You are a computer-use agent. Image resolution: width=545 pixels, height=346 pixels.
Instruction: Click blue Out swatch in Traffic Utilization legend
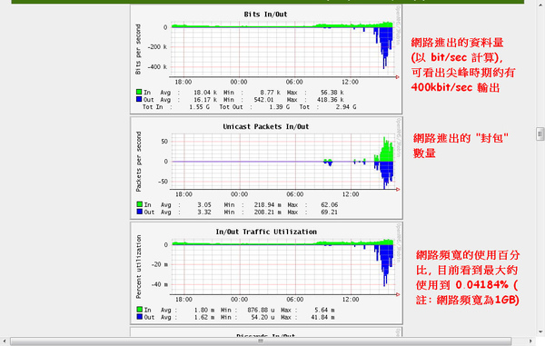click(139, 317)
